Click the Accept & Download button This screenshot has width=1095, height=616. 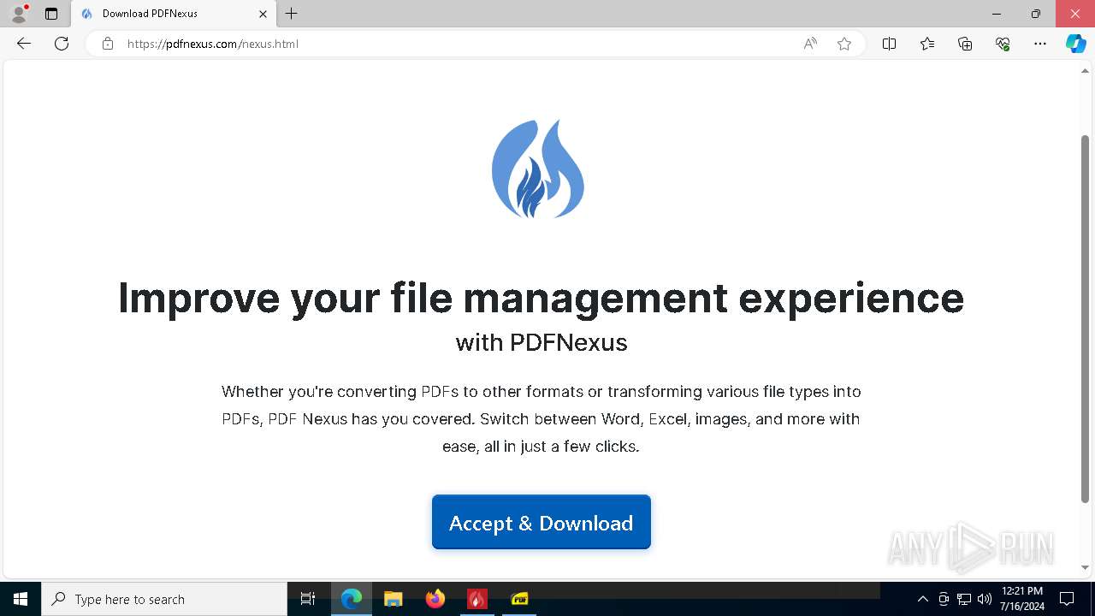(541, 522)
